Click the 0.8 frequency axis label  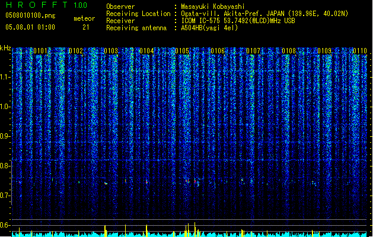pos(5,166)
